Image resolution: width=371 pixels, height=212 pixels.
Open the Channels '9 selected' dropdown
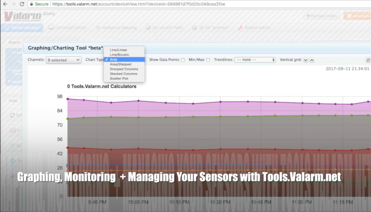click(x=64, y=60)
